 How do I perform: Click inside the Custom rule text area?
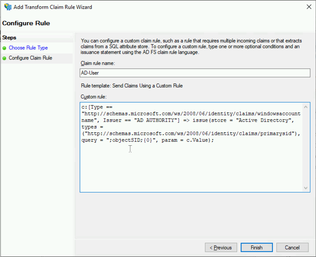191,147
